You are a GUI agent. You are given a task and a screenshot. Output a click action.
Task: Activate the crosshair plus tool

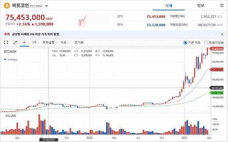(24, 42)
